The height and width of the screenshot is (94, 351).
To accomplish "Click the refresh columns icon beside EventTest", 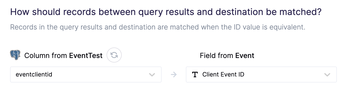I will point(114,55).
